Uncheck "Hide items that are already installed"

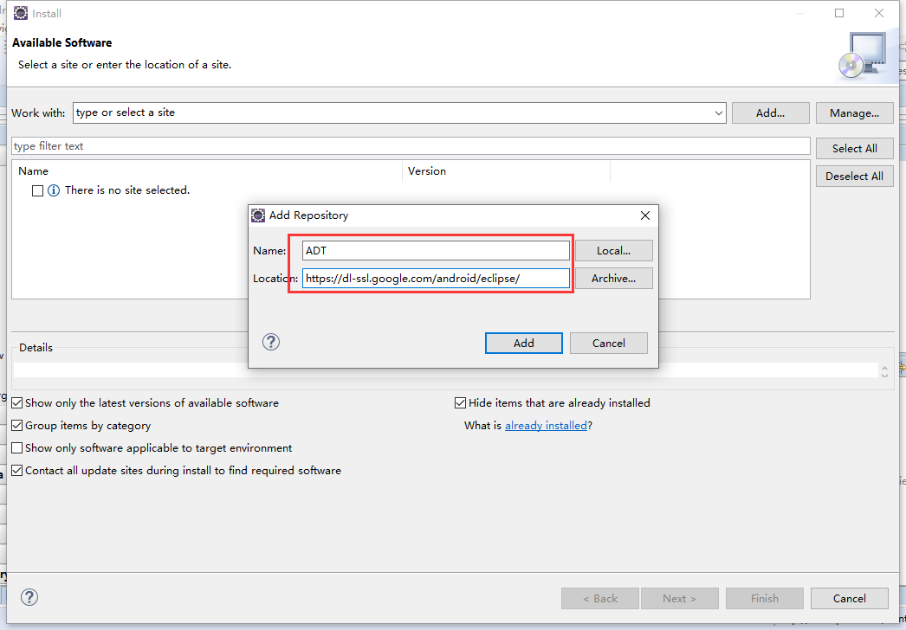point(460,402)
